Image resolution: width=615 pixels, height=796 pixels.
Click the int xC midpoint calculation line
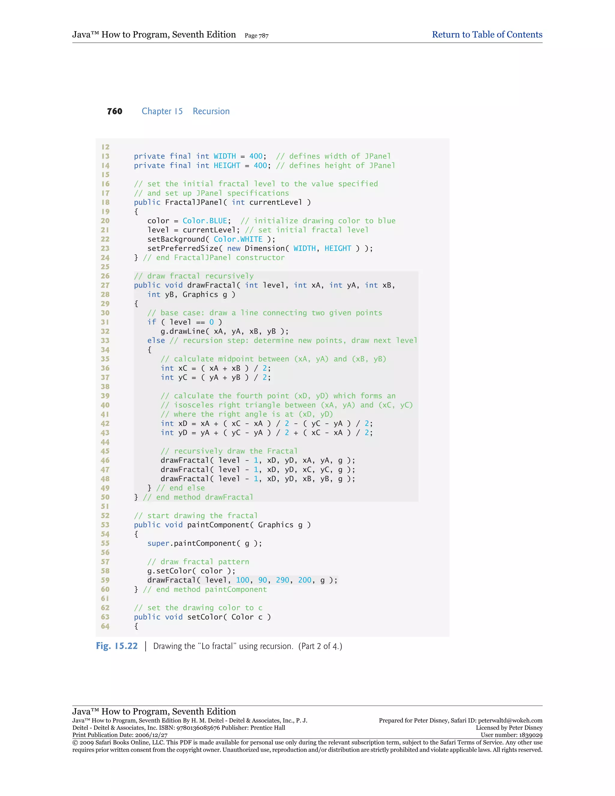click(216, 368)
